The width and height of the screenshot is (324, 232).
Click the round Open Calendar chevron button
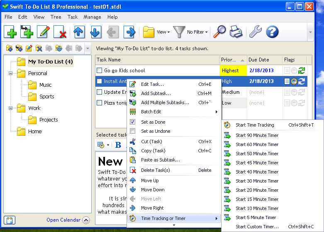86,220
